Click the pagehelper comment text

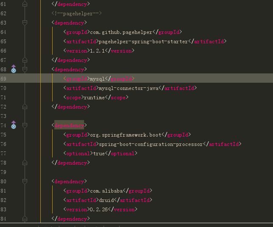(x=76, y=14)
